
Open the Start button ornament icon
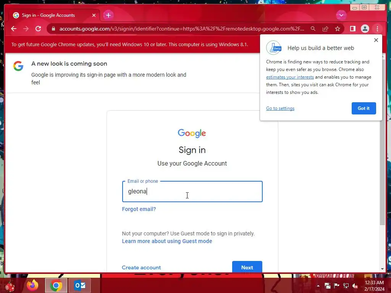point(10,286)
